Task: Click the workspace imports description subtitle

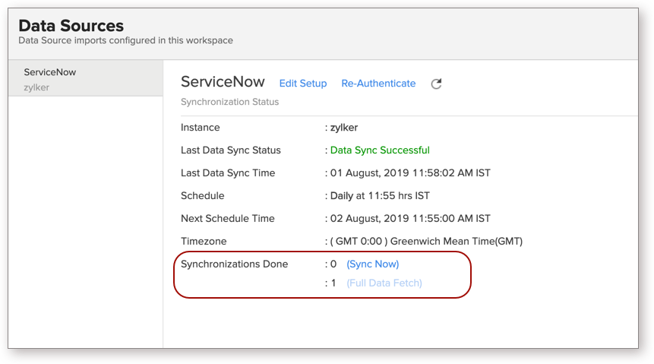Action: pos(125,40)
